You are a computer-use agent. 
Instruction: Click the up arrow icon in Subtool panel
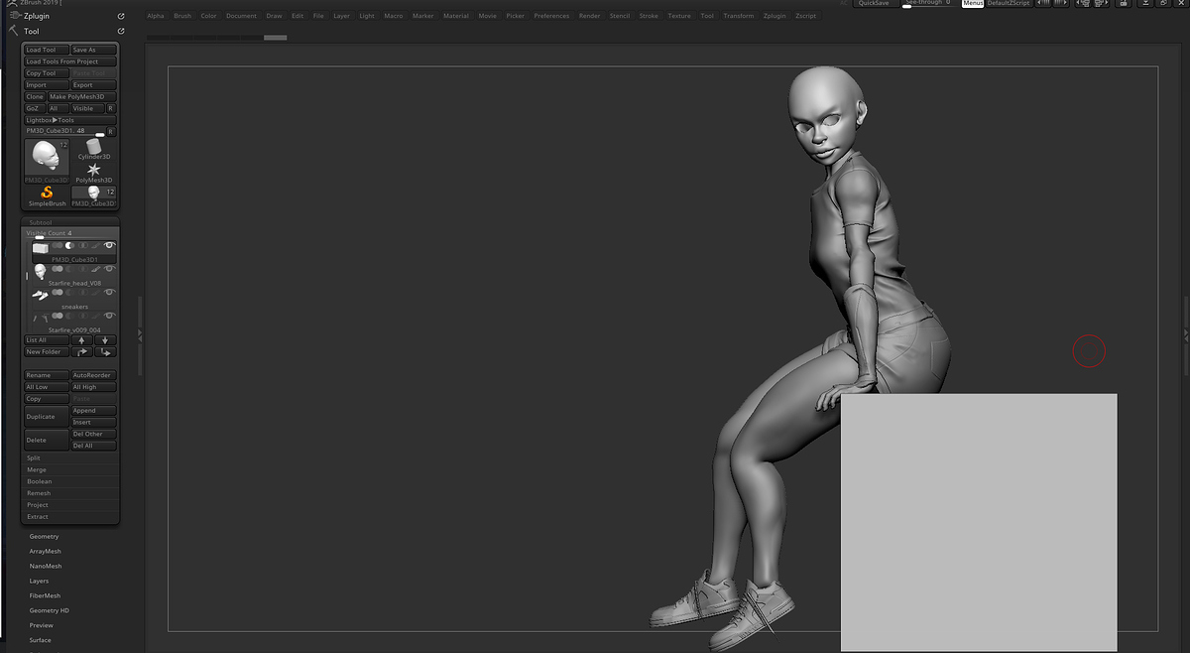82,339
